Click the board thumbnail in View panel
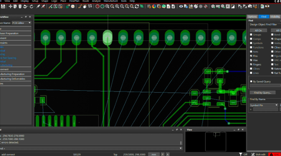 click(216, 142)
